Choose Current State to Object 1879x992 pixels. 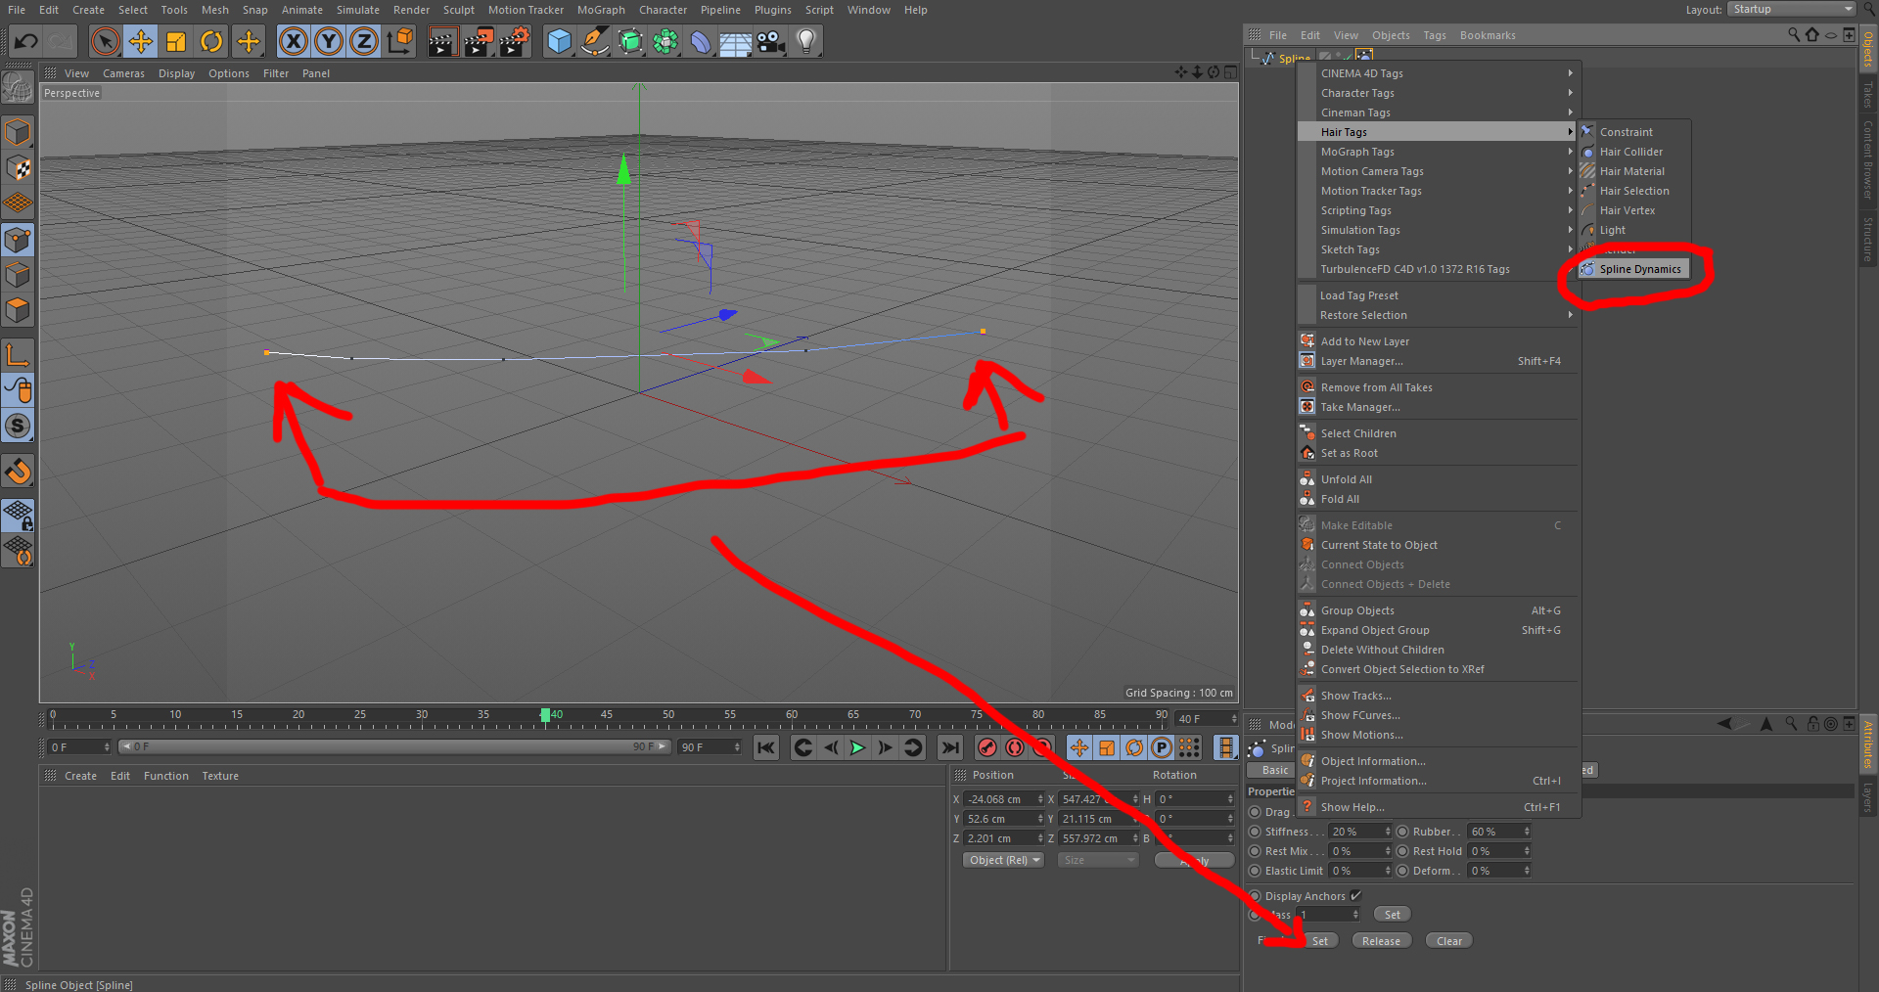coord(1437,545)
